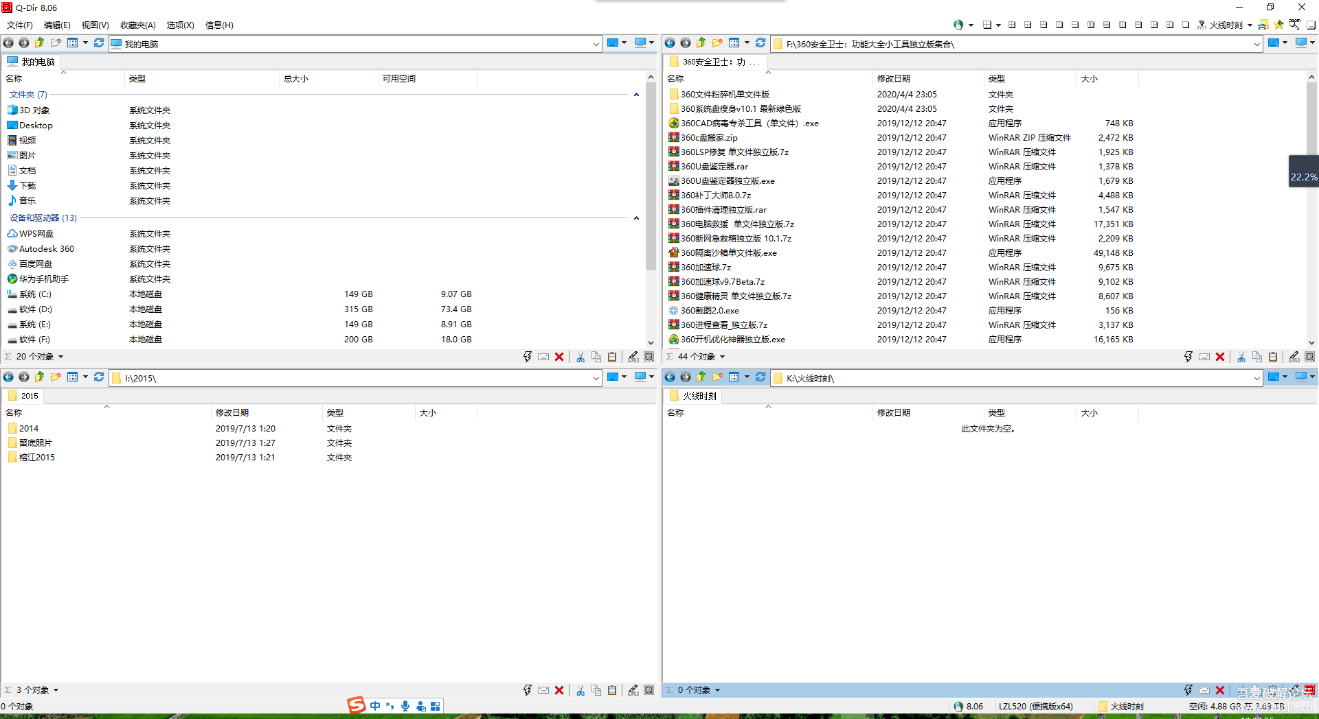Click the zoom magnifier icon in top toolbar
The height and width of the screenshot is (719, 1319).
point(1295,24)
